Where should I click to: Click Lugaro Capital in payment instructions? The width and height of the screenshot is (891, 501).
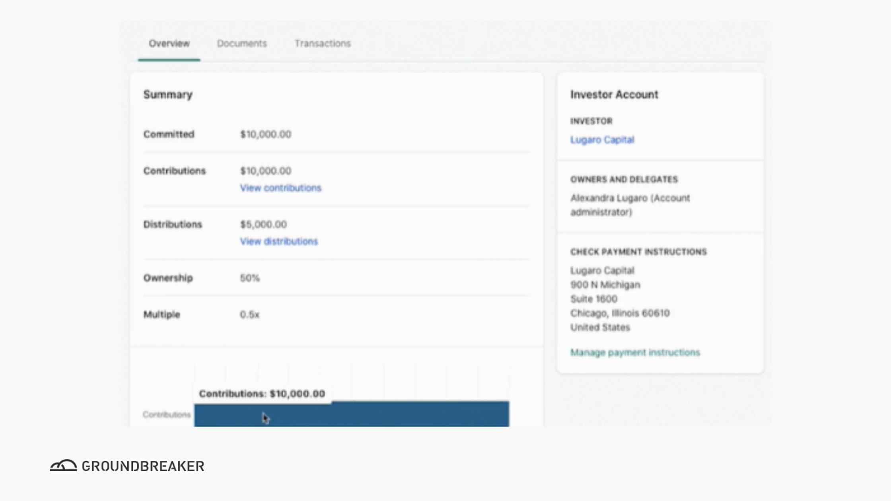[x=602, y=270]
